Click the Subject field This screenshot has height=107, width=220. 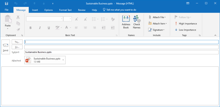(x=121, y=52)
